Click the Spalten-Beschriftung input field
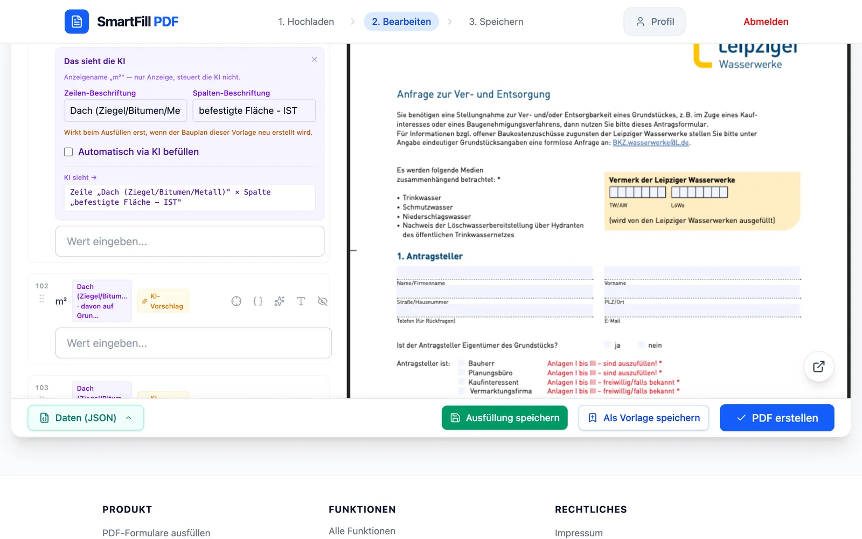The image size is (862, 539). [254, 110]
